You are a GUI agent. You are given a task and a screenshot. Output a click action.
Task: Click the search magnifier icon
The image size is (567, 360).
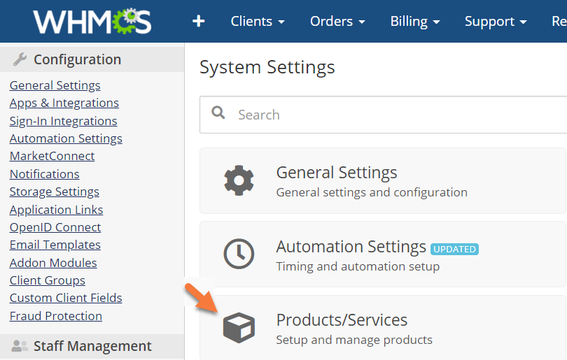point(218,113)
